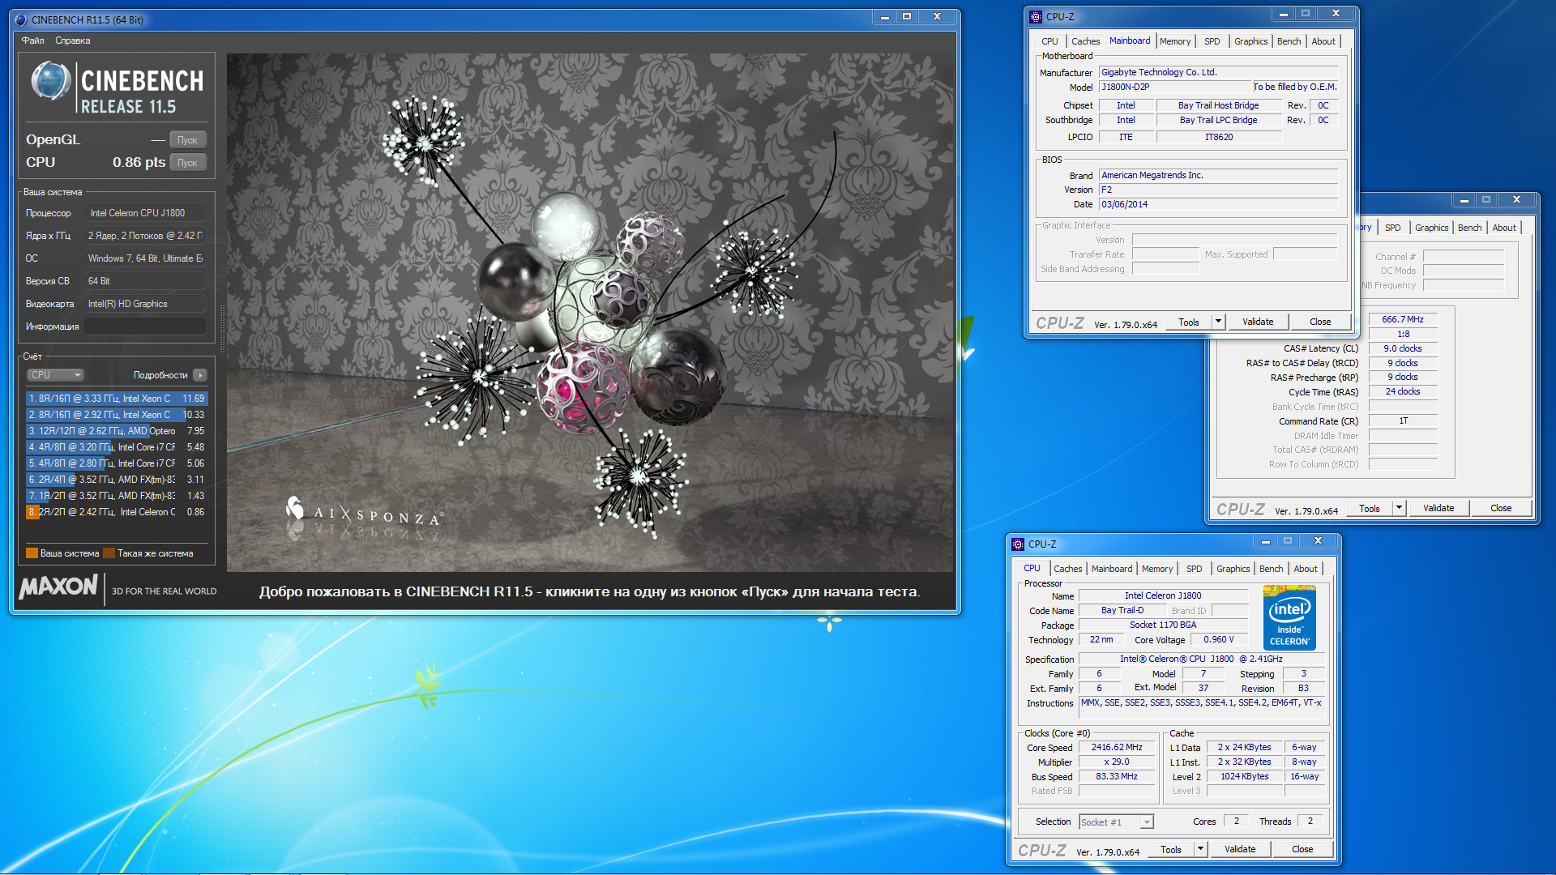This screenshot has height=875, width=1556.
Task: Minimize the CINEBENCH window
Action: click(x=884, y=17)
